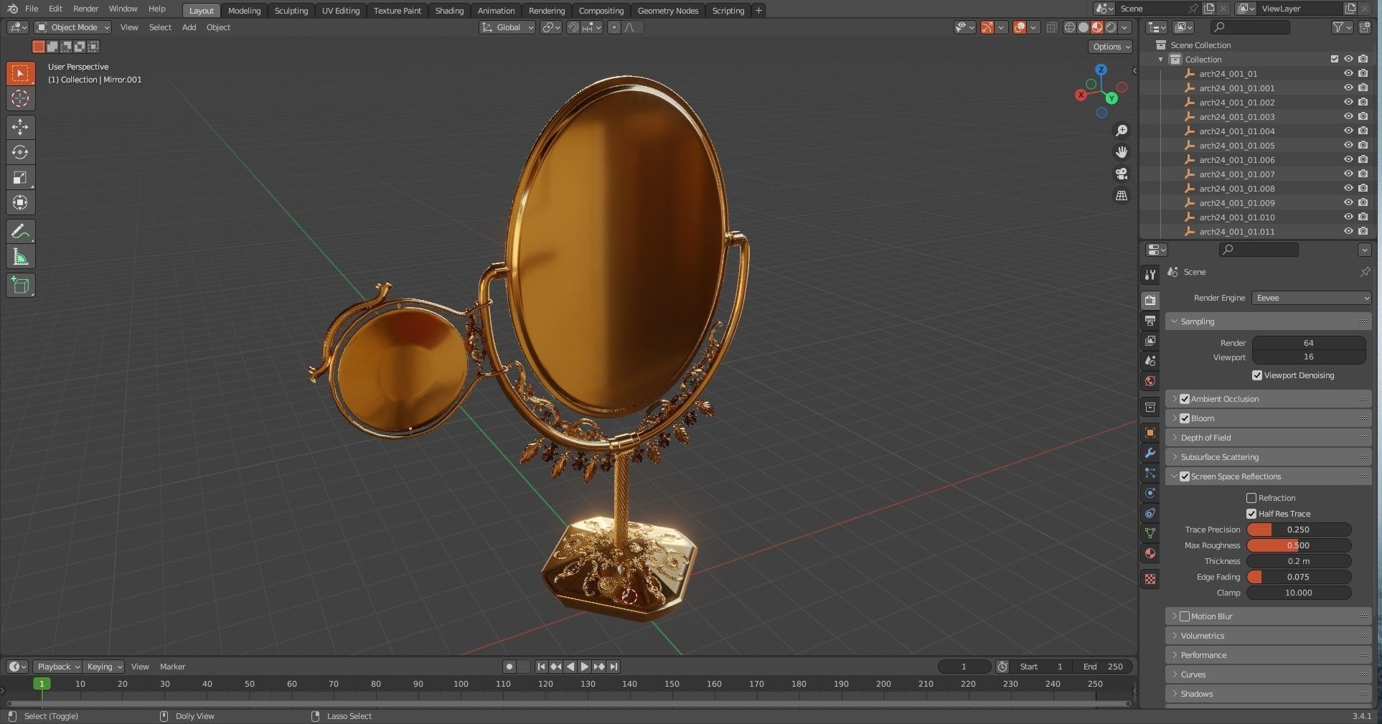This screenshot has height=724, width=1382.
Task: Toggle the camera view icon
Action: coord(1121,174)
